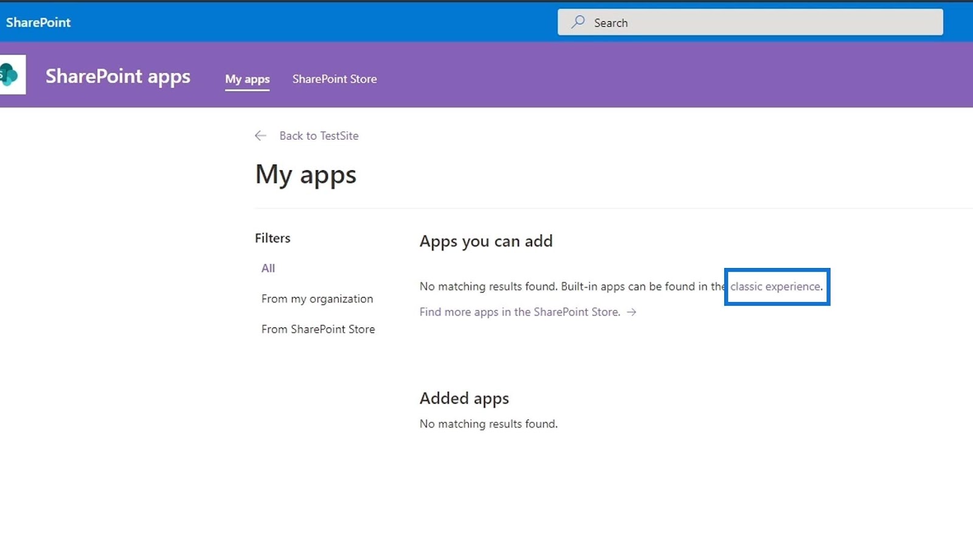The height and width of the screenshot is (547, 973).
Task: Click the Added apps heading
Action: 465,399
